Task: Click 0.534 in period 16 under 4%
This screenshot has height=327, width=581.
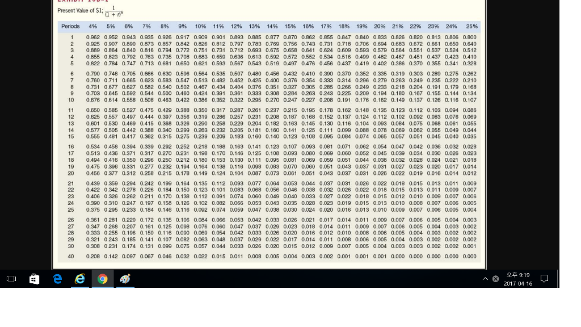Action: click(x=93, y=146)
